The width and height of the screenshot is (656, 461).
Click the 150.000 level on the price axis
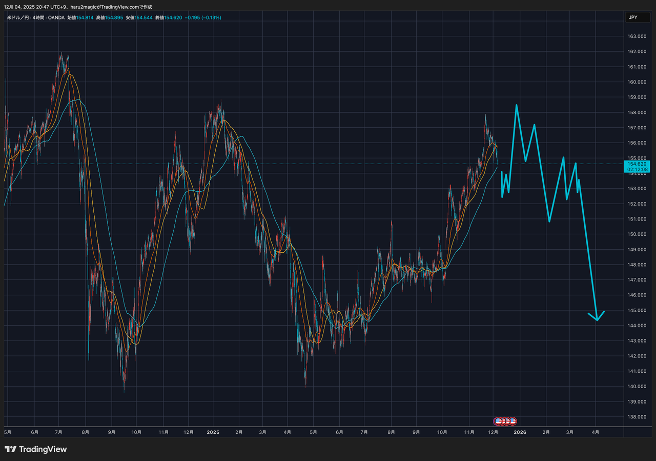(x=635, y=234)
